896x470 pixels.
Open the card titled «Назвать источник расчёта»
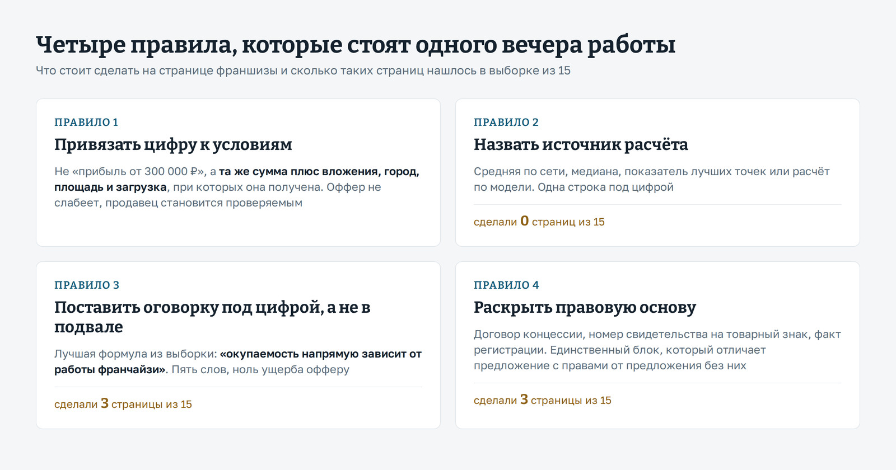pos(657,173)
